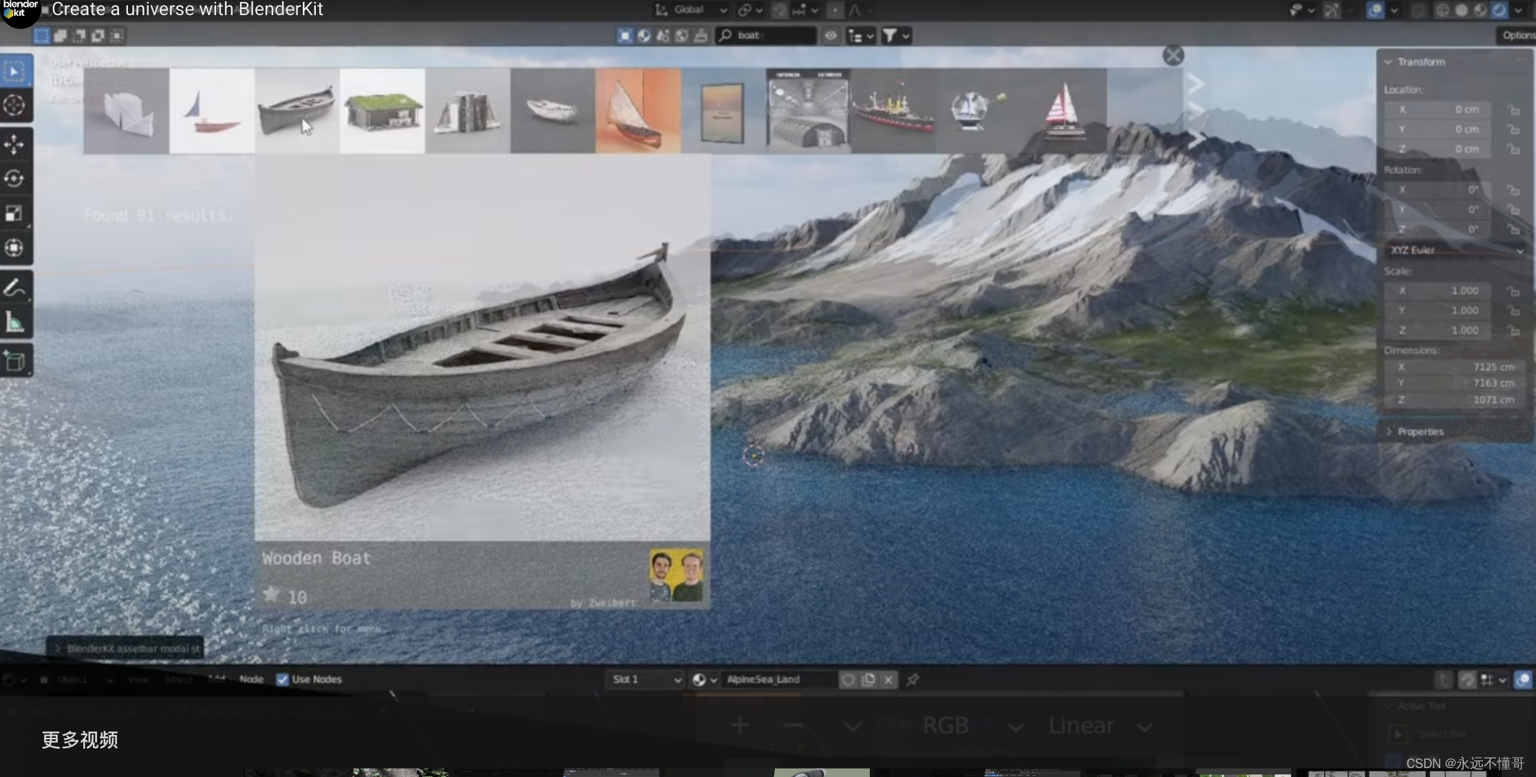Set selection mode to extend
This screenshot has width=1536, height=777.
tap(61, 36)
